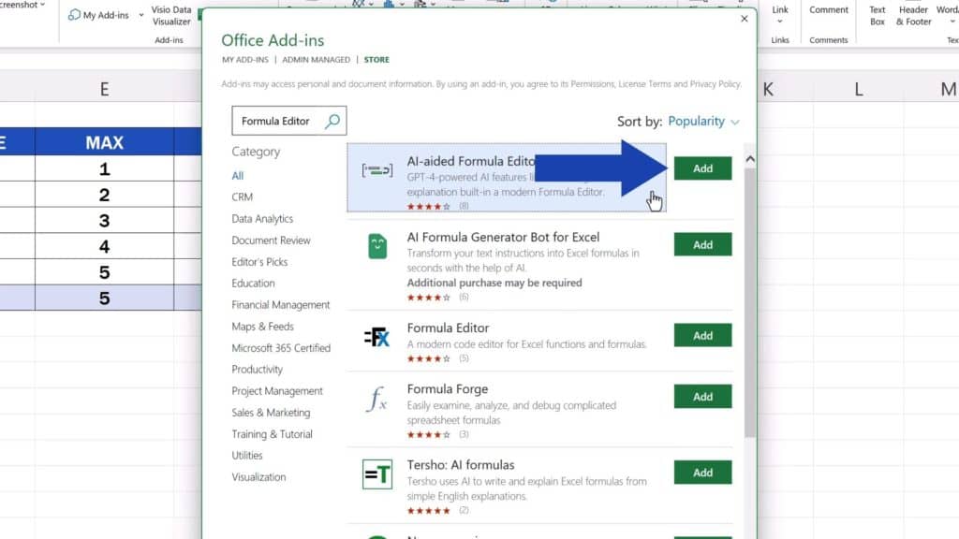The image size is (959, 539).
Task: Select the cell containing 3 in column E
Action: tap(105, 221)
